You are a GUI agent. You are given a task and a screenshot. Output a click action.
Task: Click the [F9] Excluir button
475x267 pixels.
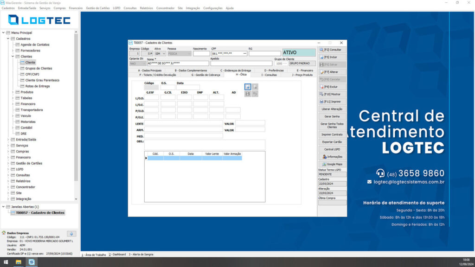pos(332,87)
